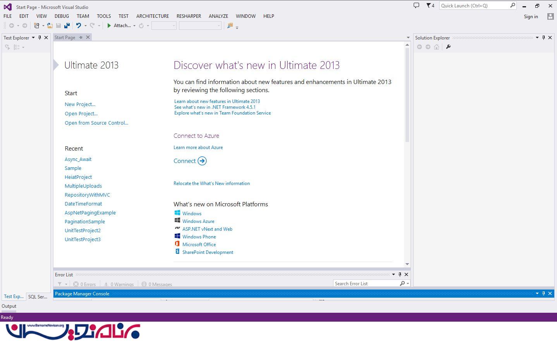Viewport: 557px width, 341px height.
Task: Toggle pin on Error List panel
Action: [400, 274]
